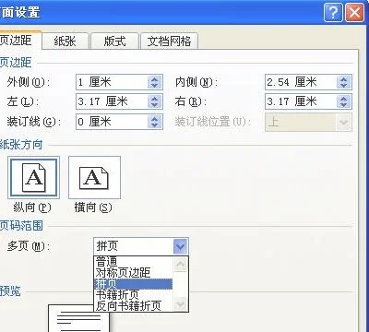Click the 内侧 margin input field
This screenshot has height=332, width=369.
coord(301,82)
